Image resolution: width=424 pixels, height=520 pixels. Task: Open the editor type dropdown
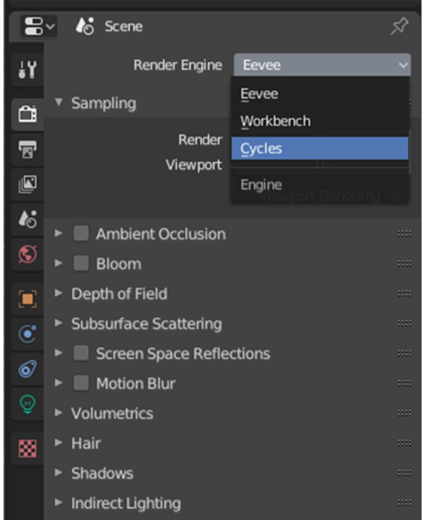click(39, 26)
